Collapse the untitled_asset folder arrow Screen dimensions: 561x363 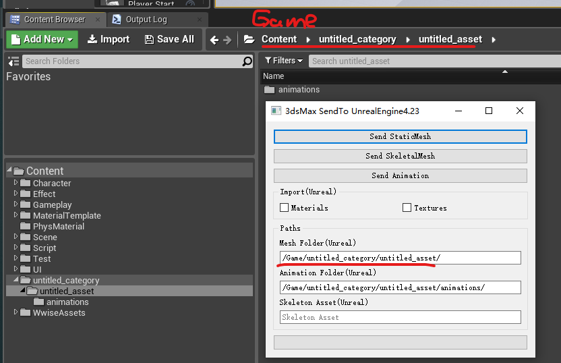click(23, 290)
